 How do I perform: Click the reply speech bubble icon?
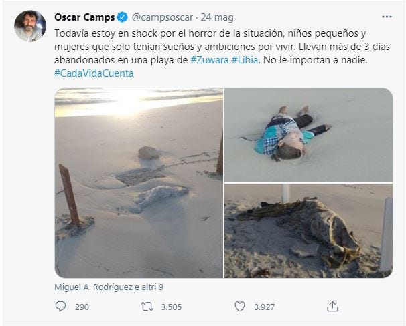60,307
